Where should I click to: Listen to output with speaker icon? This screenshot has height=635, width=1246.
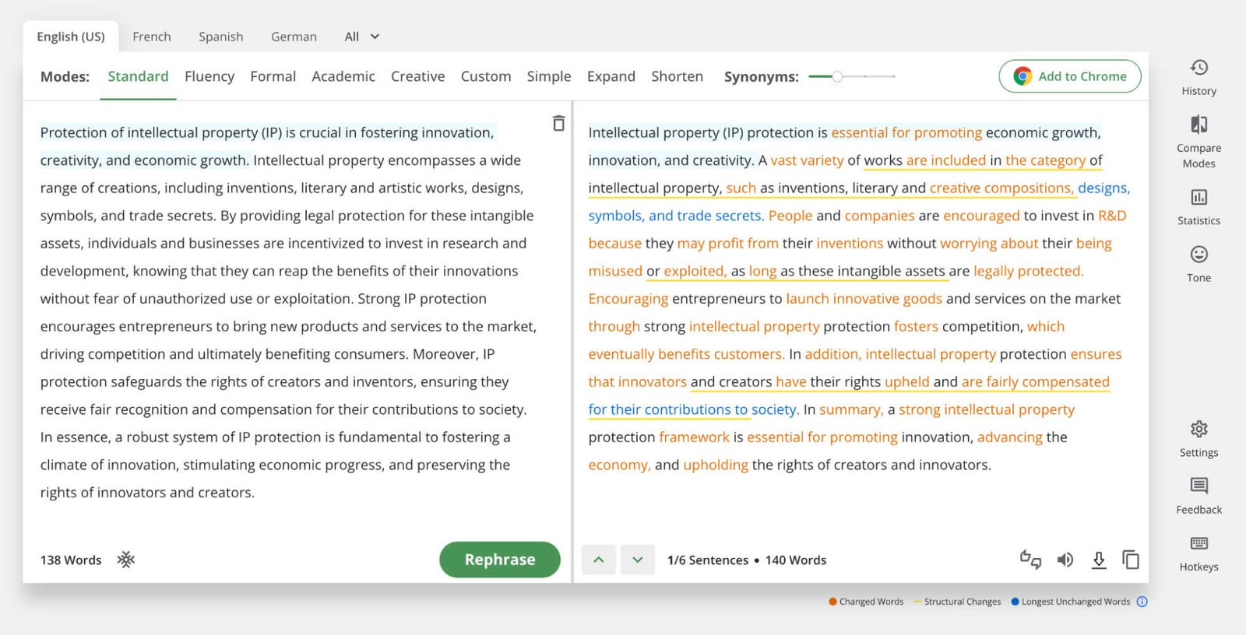pyautogui.click(x=1065, y=560)
